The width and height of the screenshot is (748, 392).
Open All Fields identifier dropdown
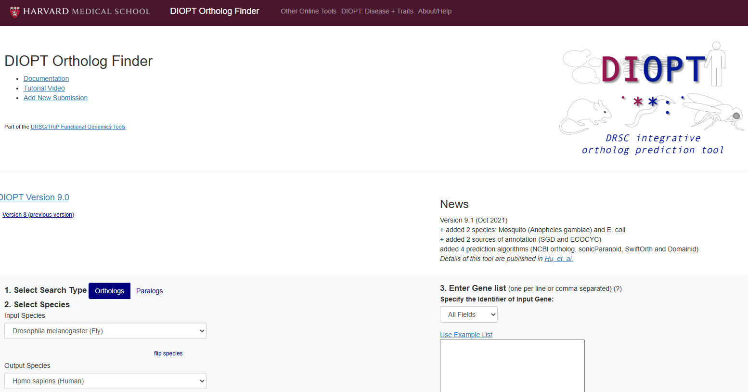coord(469,314)
